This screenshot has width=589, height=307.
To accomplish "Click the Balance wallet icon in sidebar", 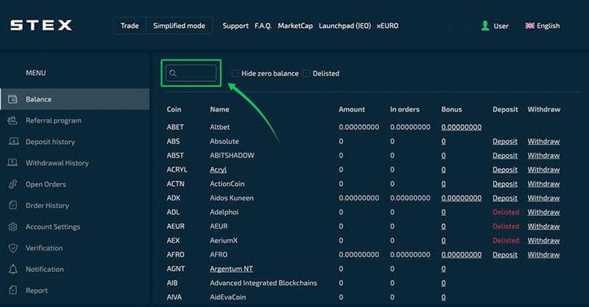I will (13, 99).
